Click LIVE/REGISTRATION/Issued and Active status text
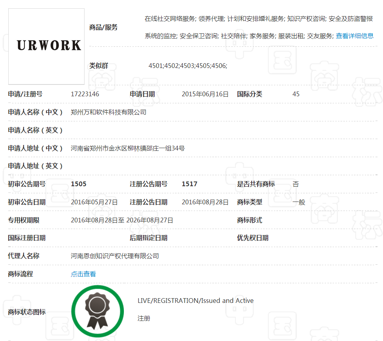 coord(195,301)
